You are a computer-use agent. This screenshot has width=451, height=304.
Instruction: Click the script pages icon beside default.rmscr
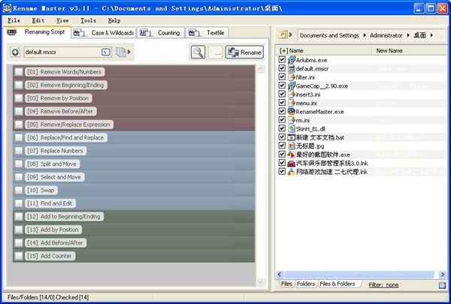click(x=120, y=53)
